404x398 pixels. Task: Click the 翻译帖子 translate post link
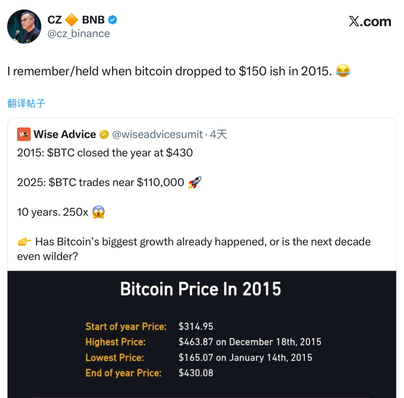(x=26, y=103)
